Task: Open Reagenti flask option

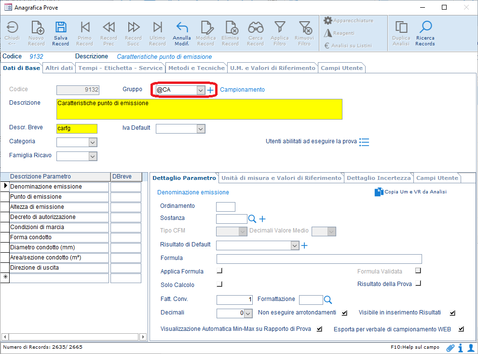Action: [x=339, y=33]
